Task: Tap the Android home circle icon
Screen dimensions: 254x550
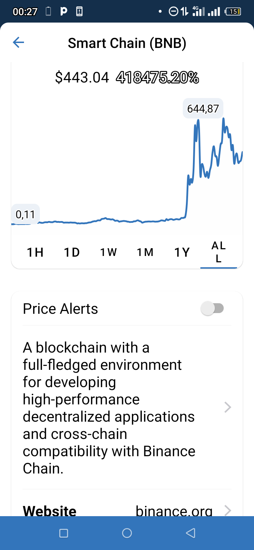Action: [127, 533]
